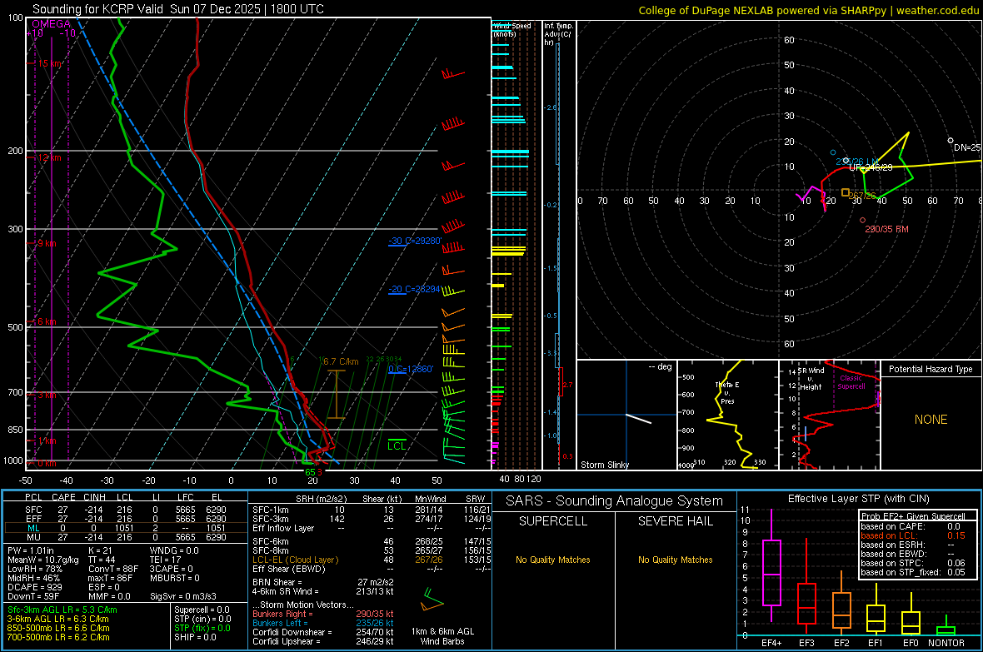
Task: Click the OMEGA label on the skew-T
Action: pyautogui.click(x=52, y=24)
